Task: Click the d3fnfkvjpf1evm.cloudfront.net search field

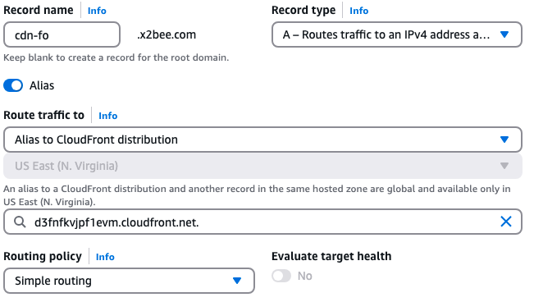Action: (262, 222)
